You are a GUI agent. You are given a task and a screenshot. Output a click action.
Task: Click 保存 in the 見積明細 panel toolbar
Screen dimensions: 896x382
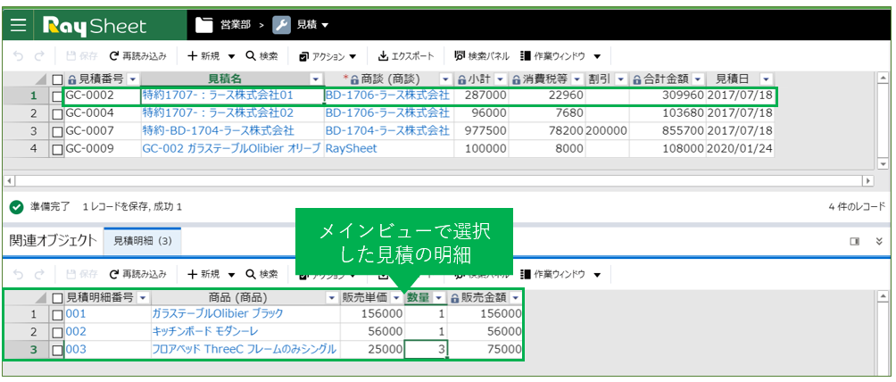(82, 275)
